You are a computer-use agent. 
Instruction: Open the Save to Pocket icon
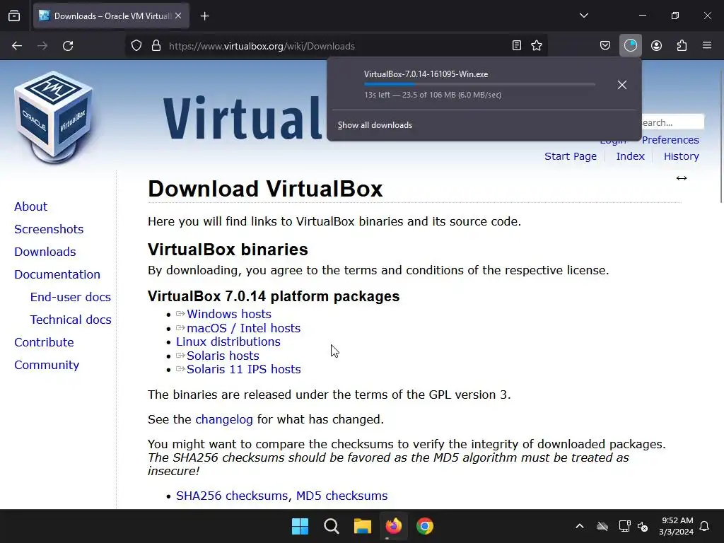pos(605,46)
